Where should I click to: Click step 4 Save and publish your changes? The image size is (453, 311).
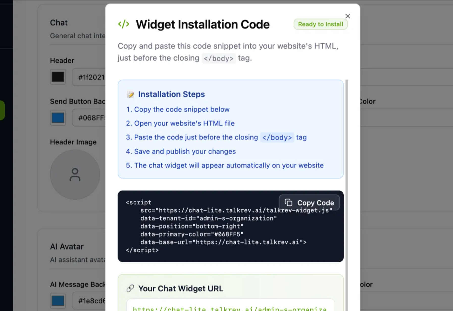coord(181,151)
